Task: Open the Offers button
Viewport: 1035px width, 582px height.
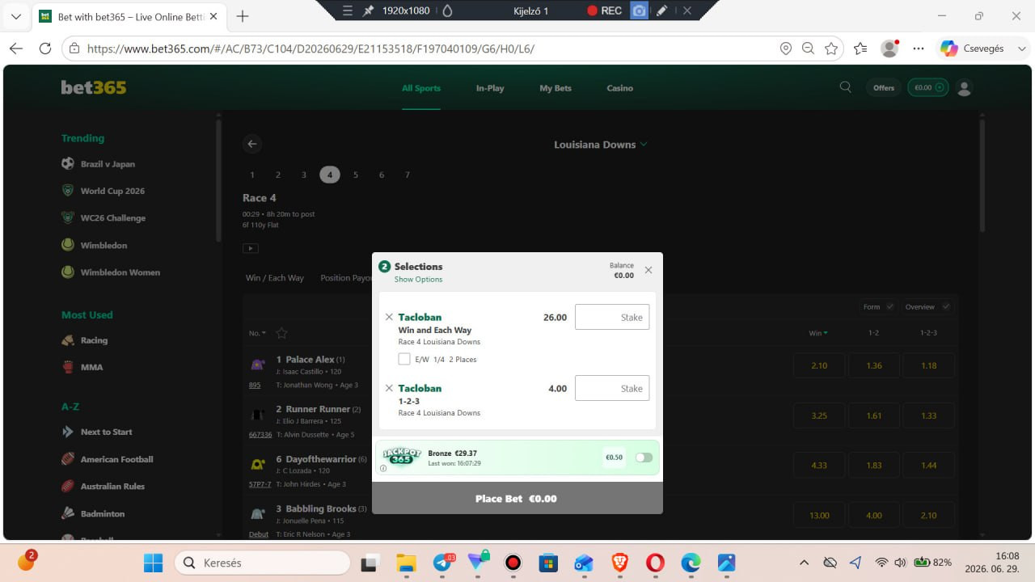Action: [884, 87]
